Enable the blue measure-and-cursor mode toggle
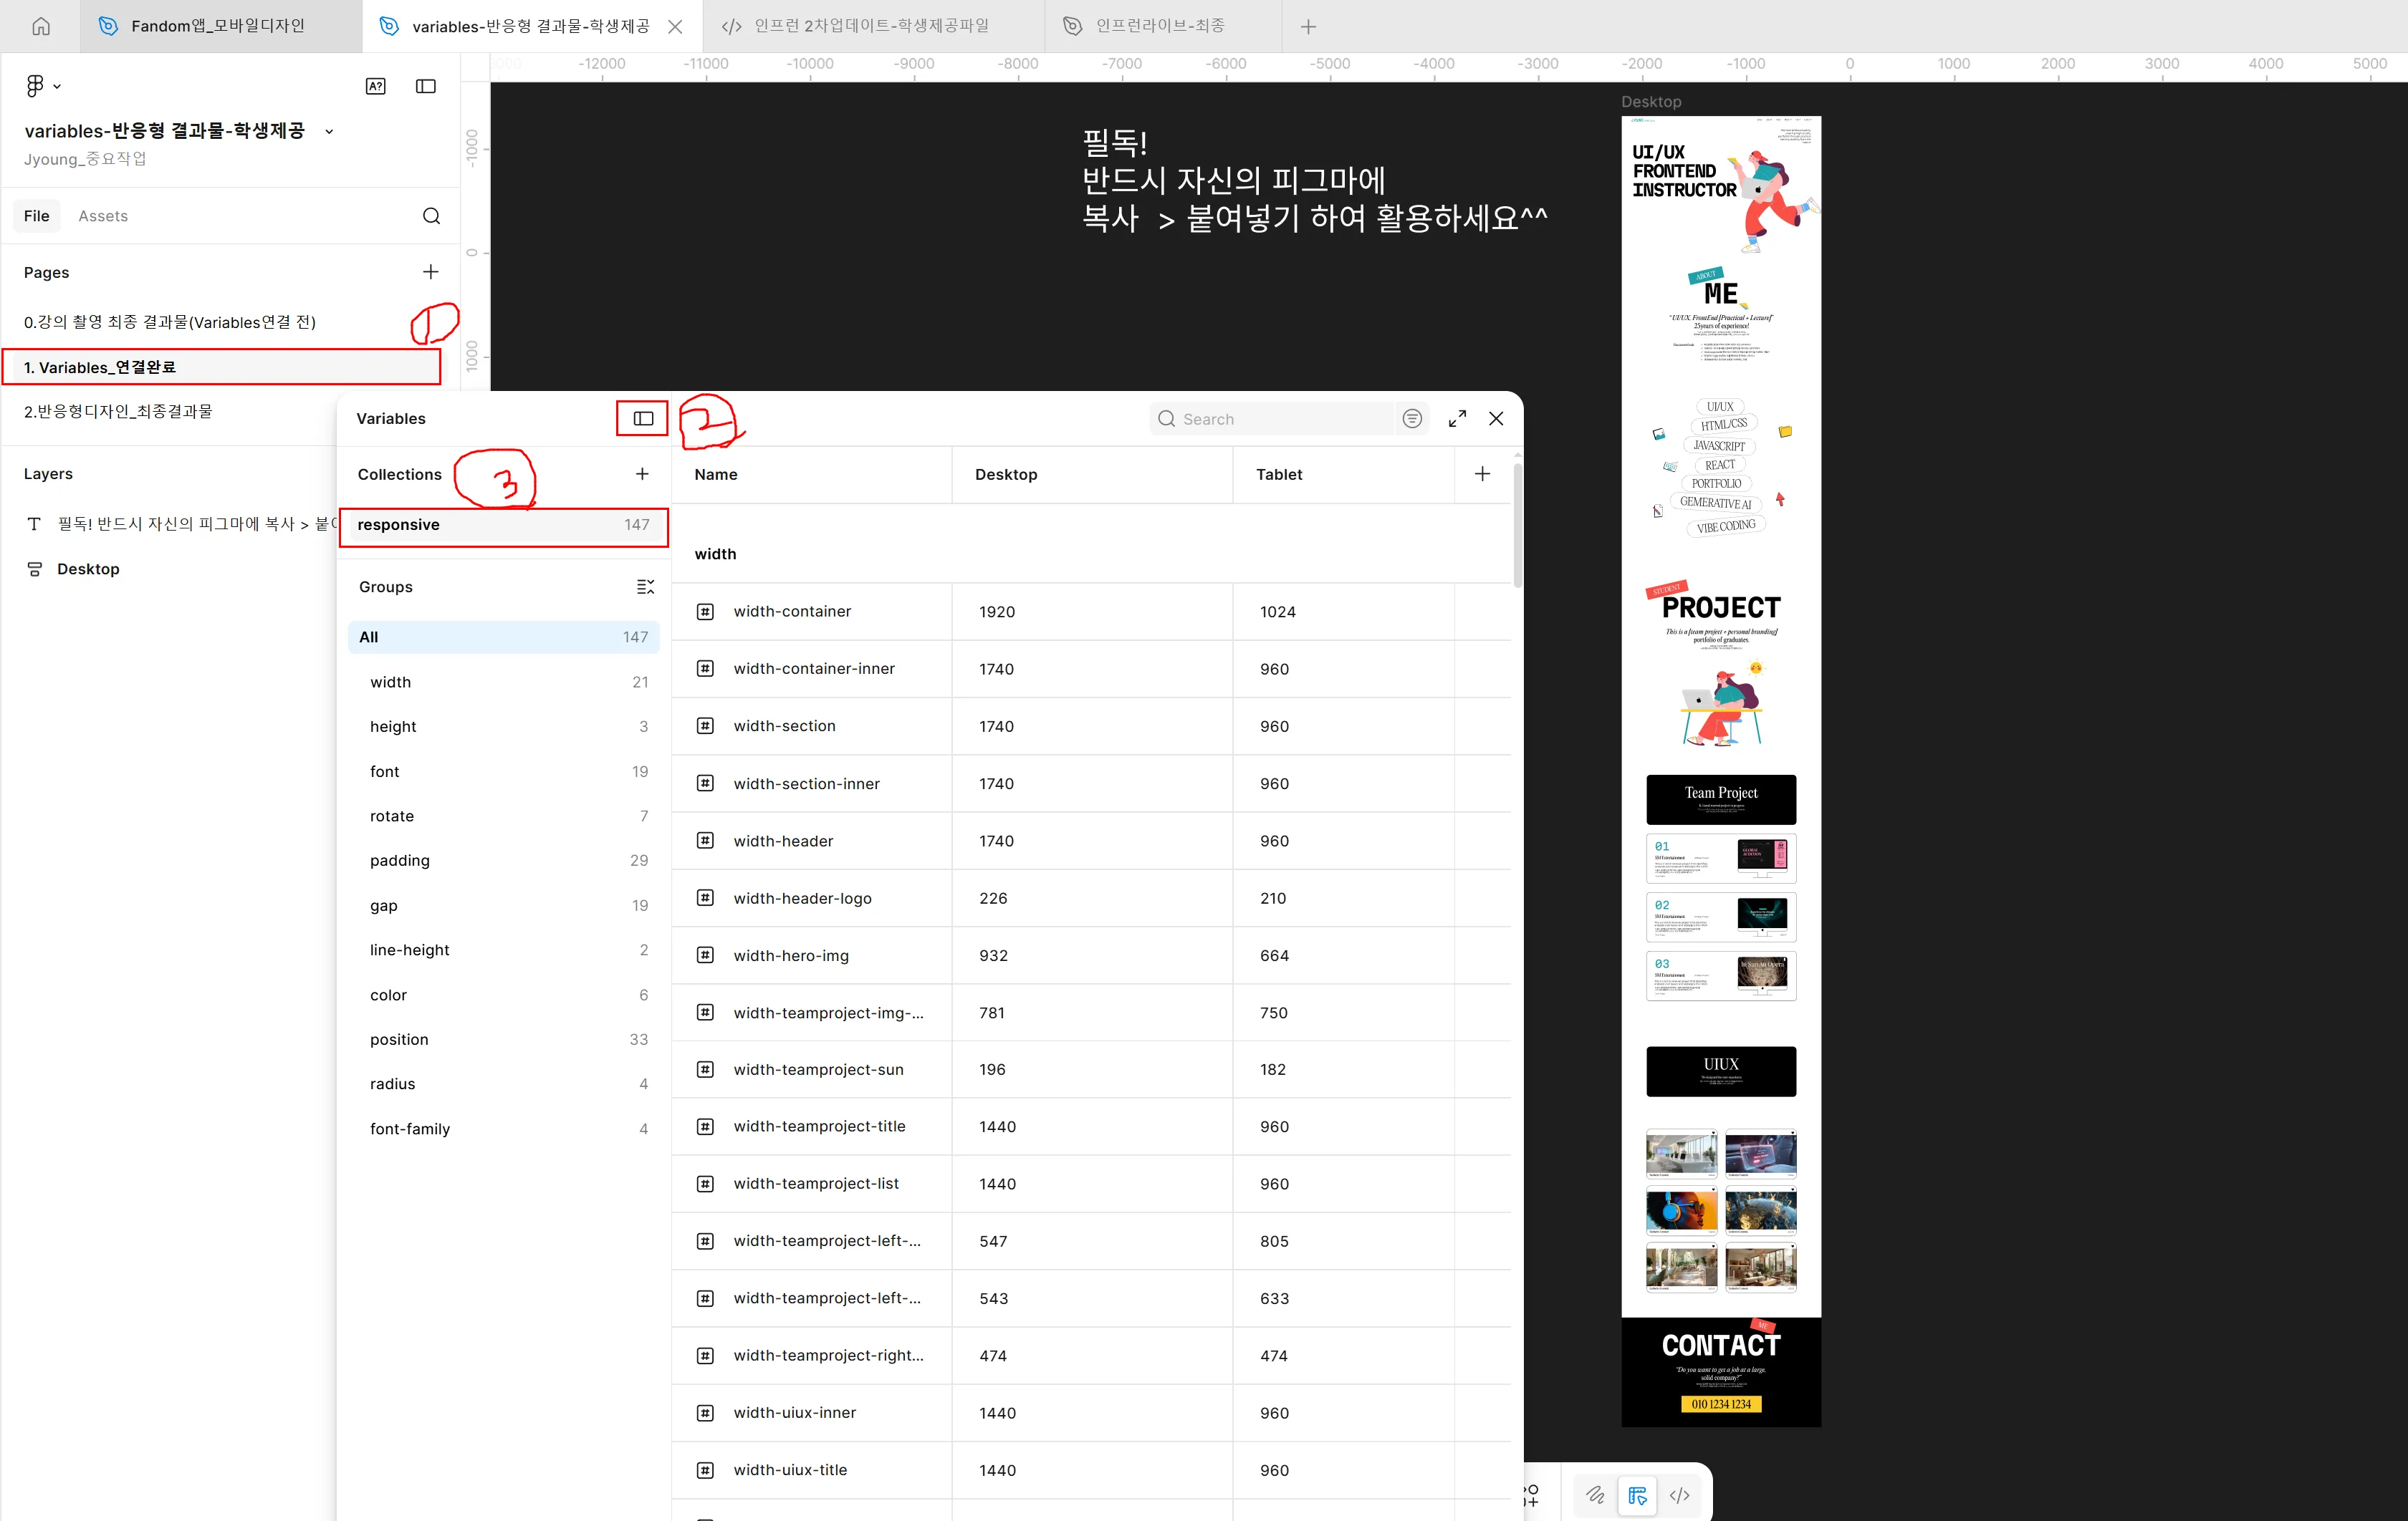Image resolution: width=2408 pixels, height=1521 pixels. click(1637, 1495)
